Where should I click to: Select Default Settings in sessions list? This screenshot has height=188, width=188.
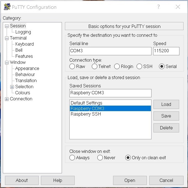(110, 103)
